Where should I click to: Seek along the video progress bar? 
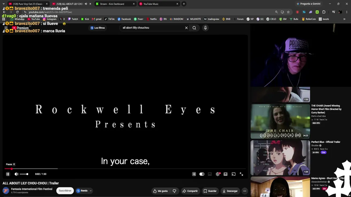[x=125, y=169]
